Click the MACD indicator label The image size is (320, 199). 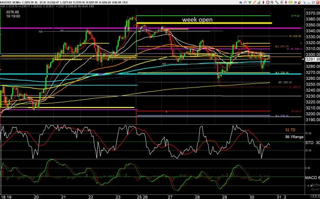(311, 178)
